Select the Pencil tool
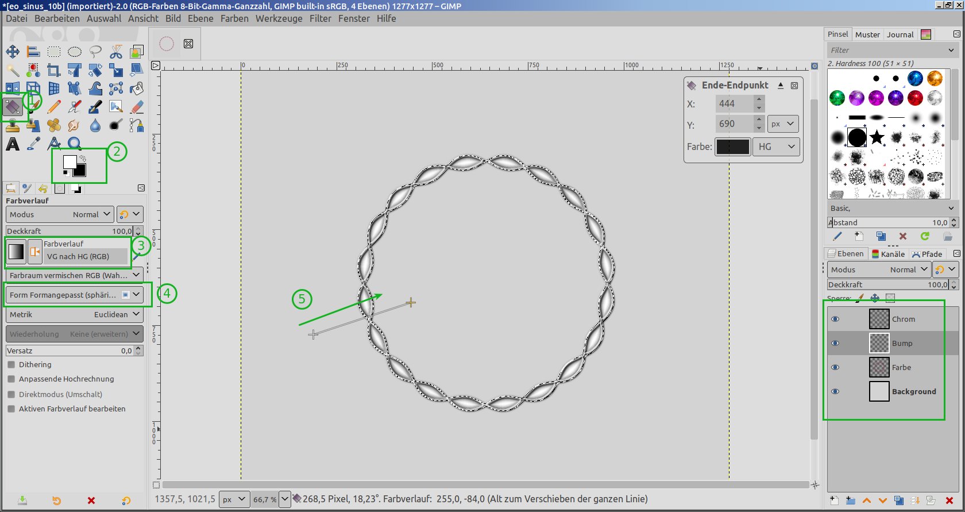Viewport: 965px width, 512px height. tap(54, 107)
